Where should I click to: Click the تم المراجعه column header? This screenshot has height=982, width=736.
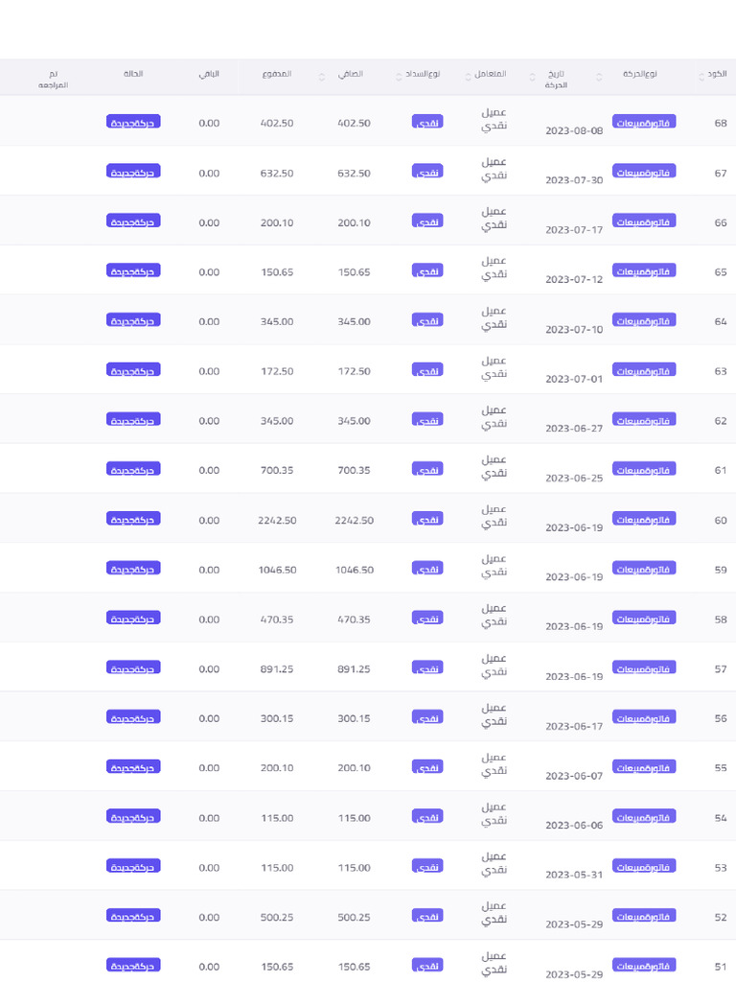(x=54, y=79)
